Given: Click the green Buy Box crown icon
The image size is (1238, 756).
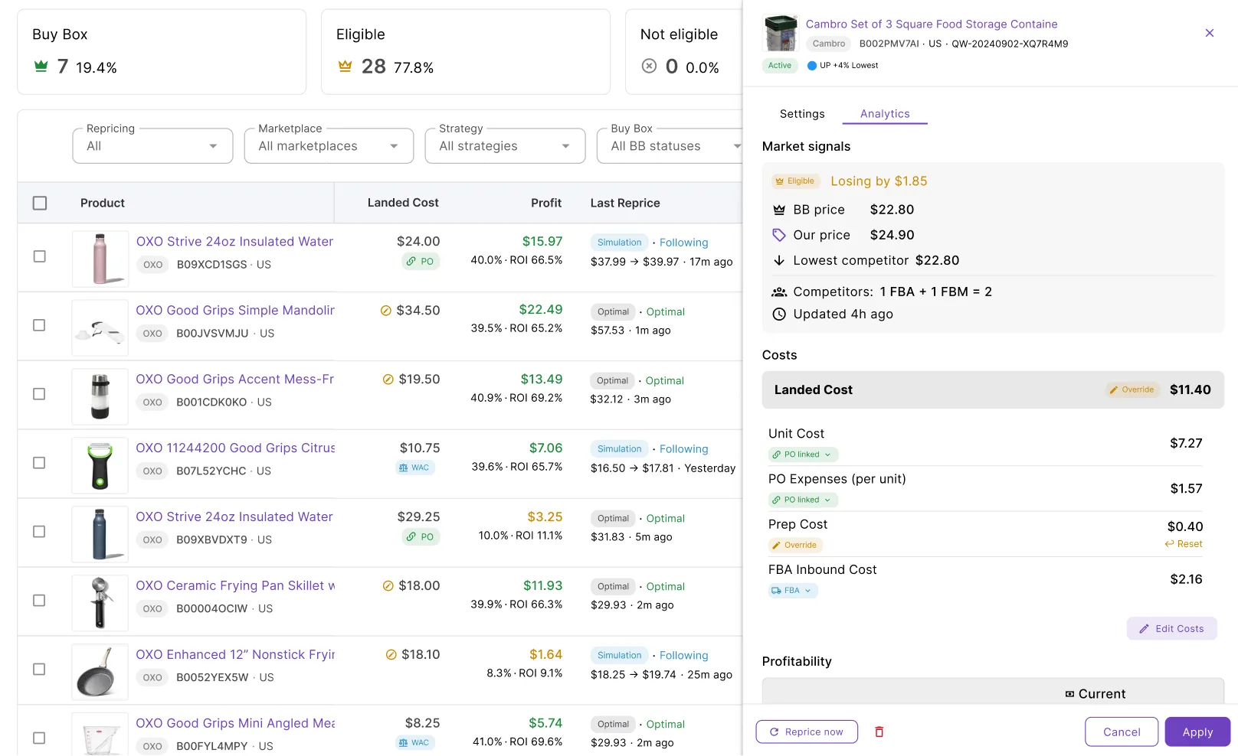Looking at the screenshot, I should click(41, 67).
